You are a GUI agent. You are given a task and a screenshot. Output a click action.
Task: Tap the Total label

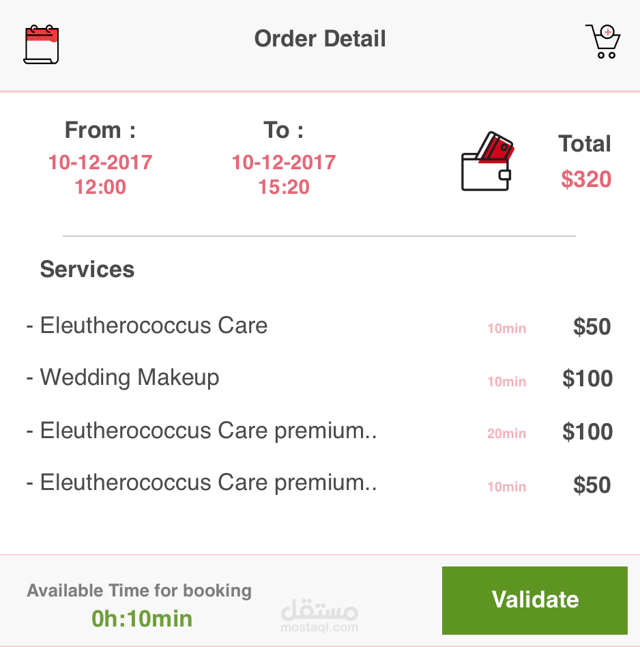(584, 144)
